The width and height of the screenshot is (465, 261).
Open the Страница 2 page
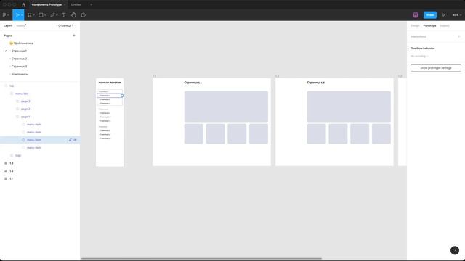pyautogui.click(x=19, y=59)
